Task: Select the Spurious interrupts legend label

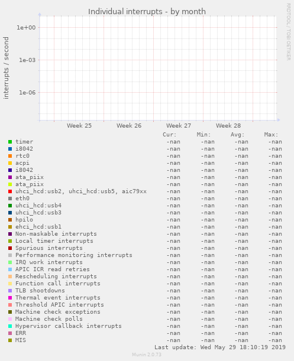Action: 49,248
